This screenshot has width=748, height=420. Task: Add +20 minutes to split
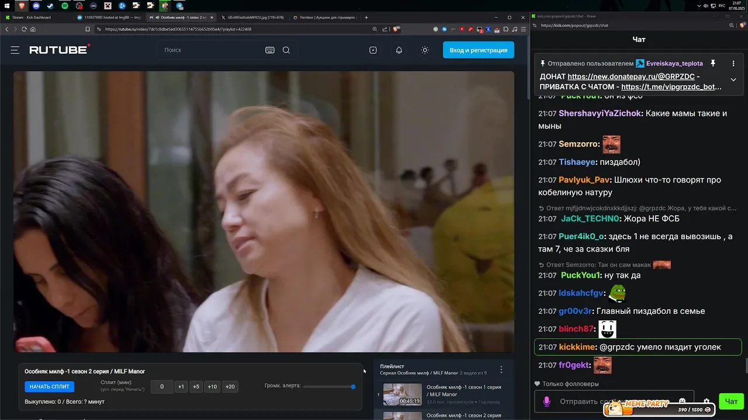[230, 387]
